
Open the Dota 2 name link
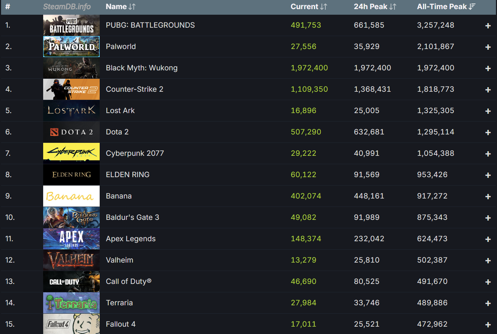[117, 132]
